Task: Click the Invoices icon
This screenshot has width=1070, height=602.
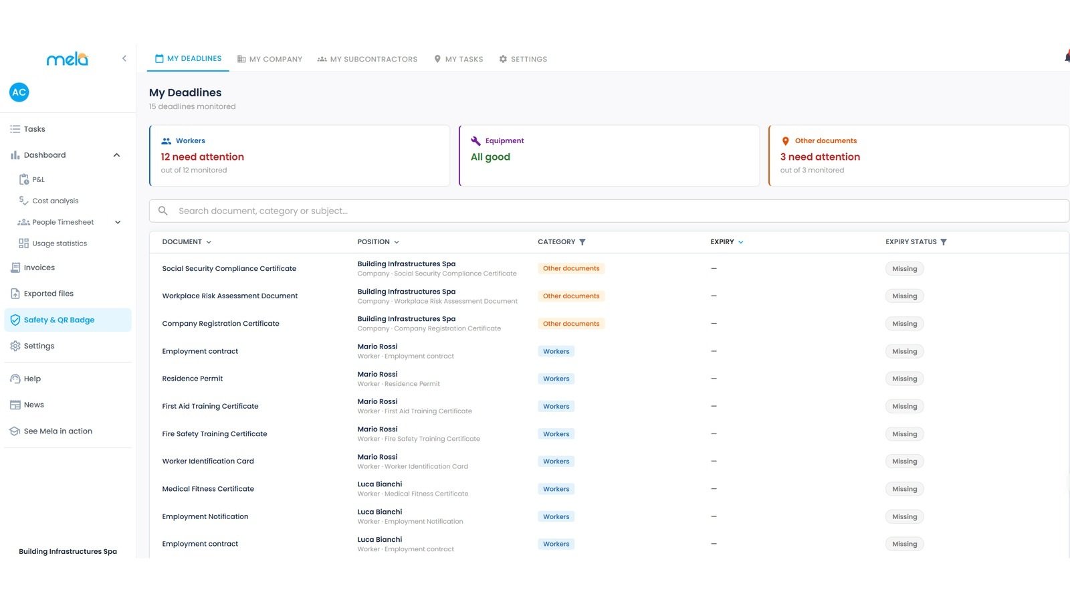Action: 15,268
